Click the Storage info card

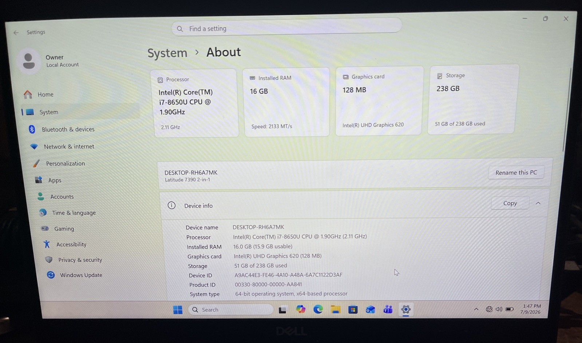473,99
